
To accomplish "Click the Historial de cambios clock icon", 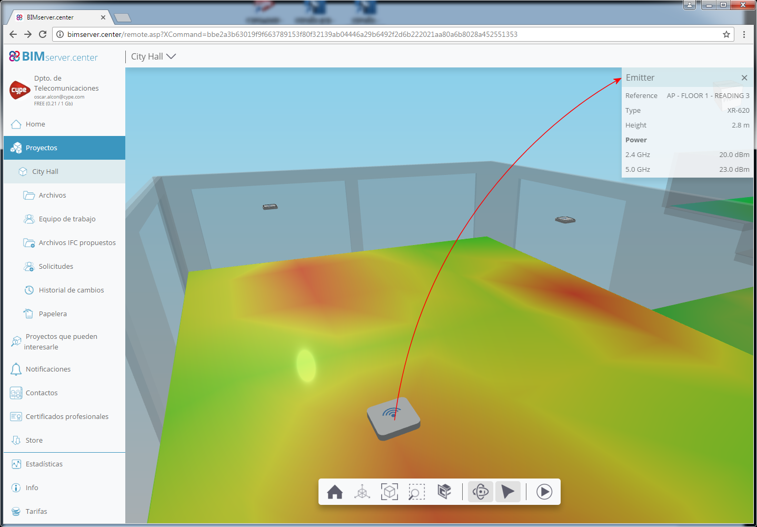I will click(x=29, y=290).
